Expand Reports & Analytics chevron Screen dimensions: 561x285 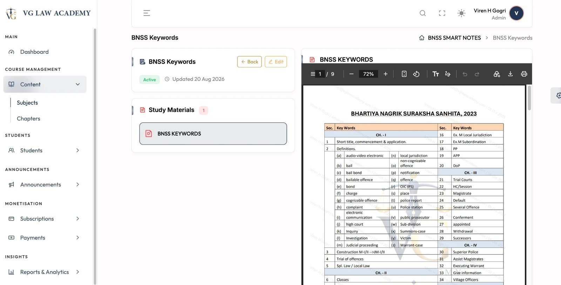[x=78, y=272]
